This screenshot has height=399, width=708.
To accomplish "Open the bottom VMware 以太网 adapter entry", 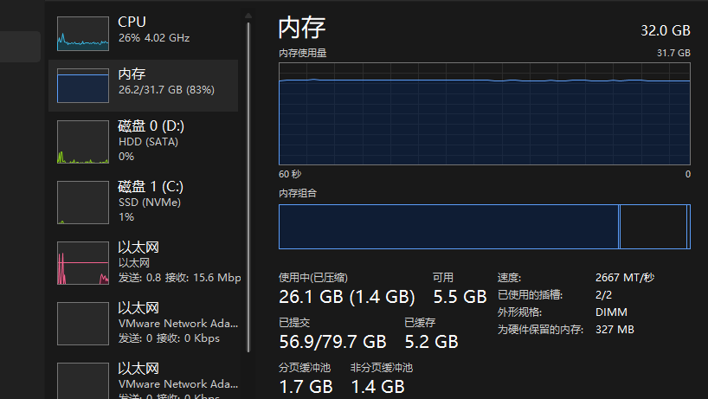I will 143,380.
